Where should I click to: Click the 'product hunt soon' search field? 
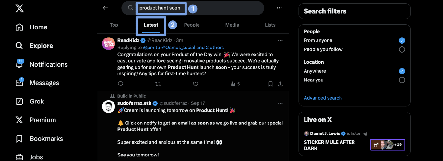click(x=160, y=8)
